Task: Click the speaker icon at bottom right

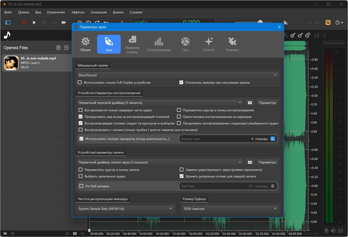Action: coord(333,231)
